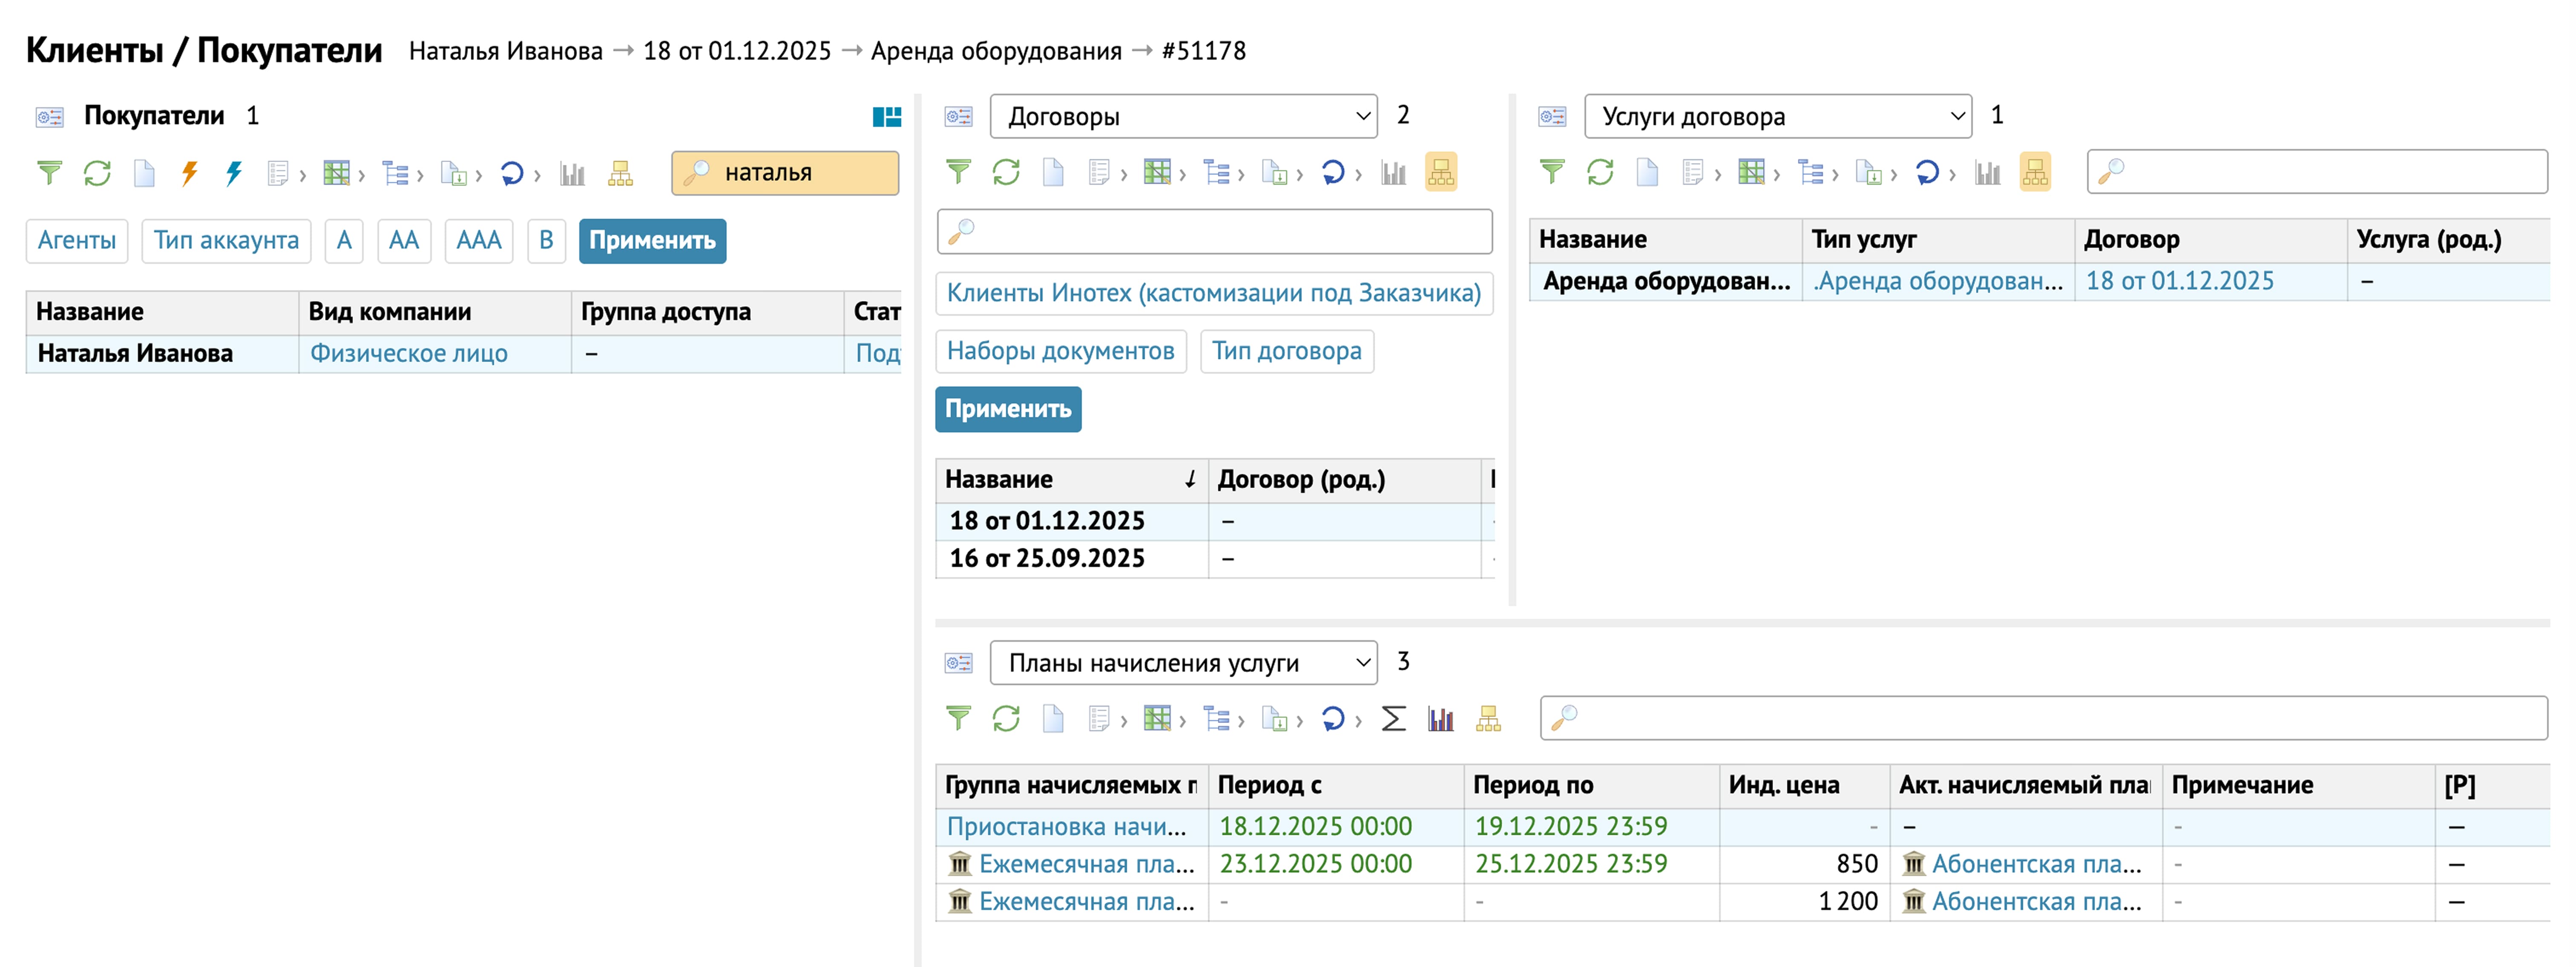Image resolution: width=2576 pixels, height=967 pixels.
Task: Click the sigma sum icon in Планы toolbar
Action: click(1393, 719)
